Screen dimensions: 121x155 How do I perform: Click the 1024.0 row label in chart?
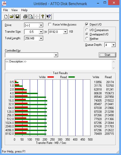click(x=10, y=123)
